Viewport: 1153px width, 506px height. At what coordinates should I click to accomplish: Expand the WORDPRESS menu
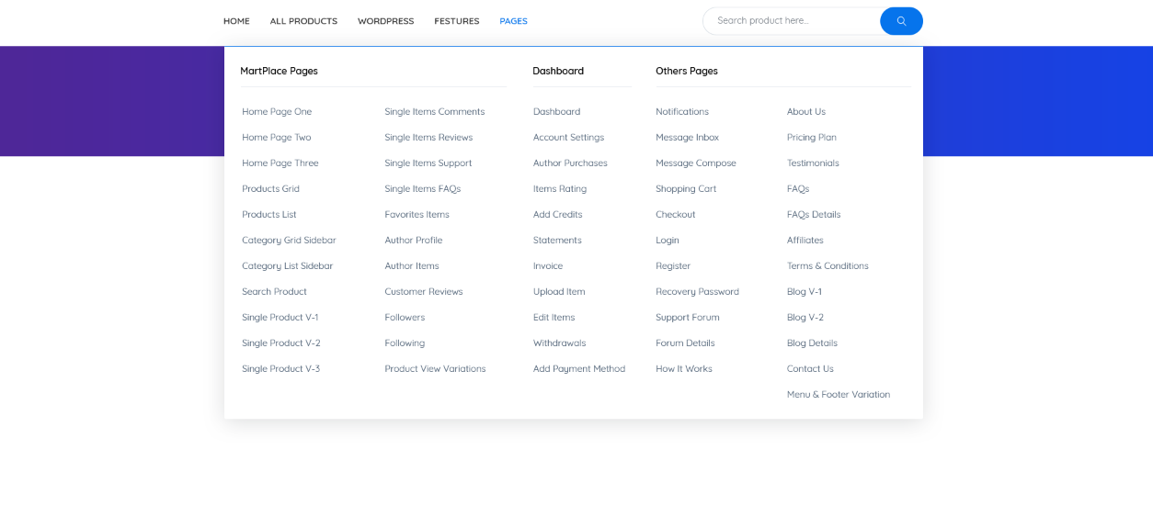click(385, 21)
